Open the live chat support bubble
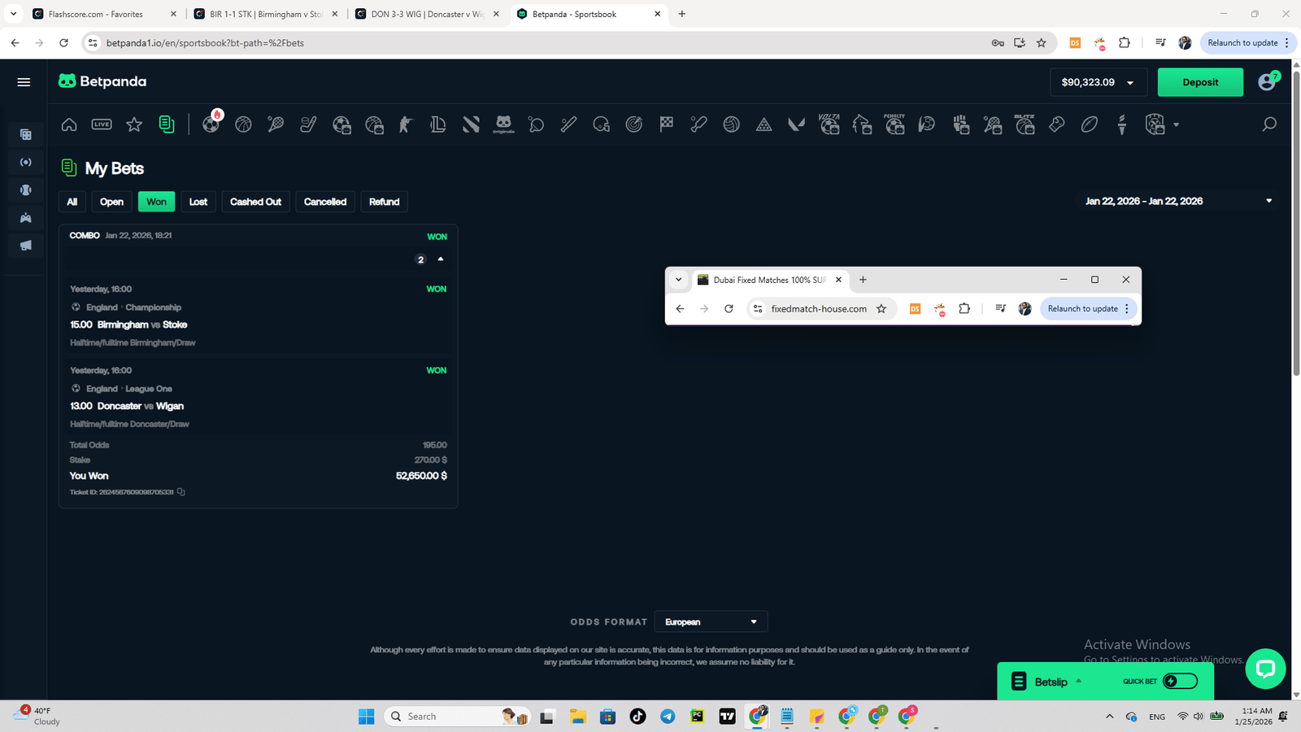The image size is (1301, 732). [x=1264, y=669]
